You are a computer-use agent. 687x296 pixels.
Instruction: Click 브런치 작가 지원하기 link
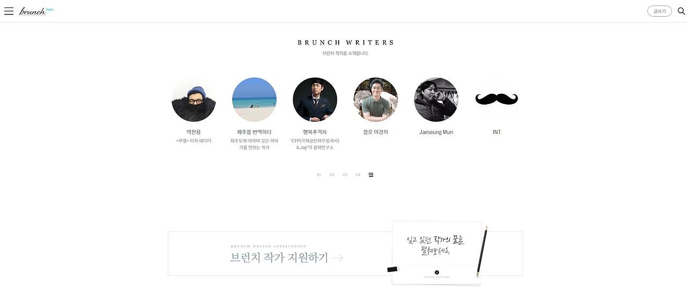click(x=279, y=257)
